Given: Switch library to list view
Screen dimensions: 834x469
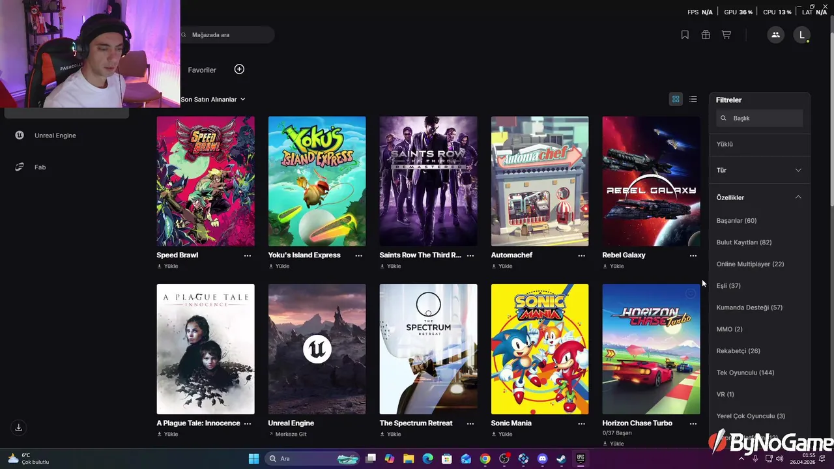Looking at the screenshot, I should pos(693,99).
